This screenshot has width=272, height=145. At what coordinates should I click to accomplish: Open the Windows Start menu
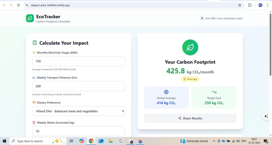pos(4,141)
